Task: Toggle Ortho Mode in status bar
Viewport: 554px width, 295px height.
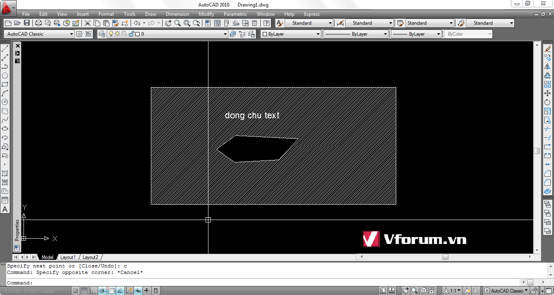Action: tap(93, 291)
